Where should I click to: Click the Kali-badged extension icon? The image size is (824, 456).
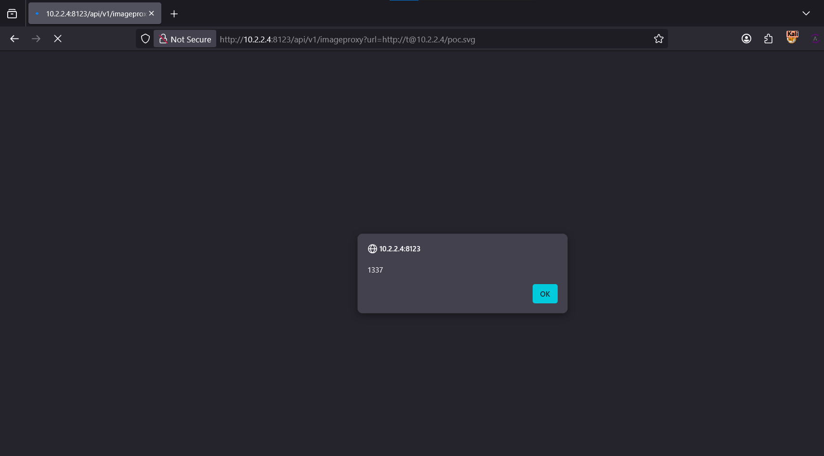(792, 38)
